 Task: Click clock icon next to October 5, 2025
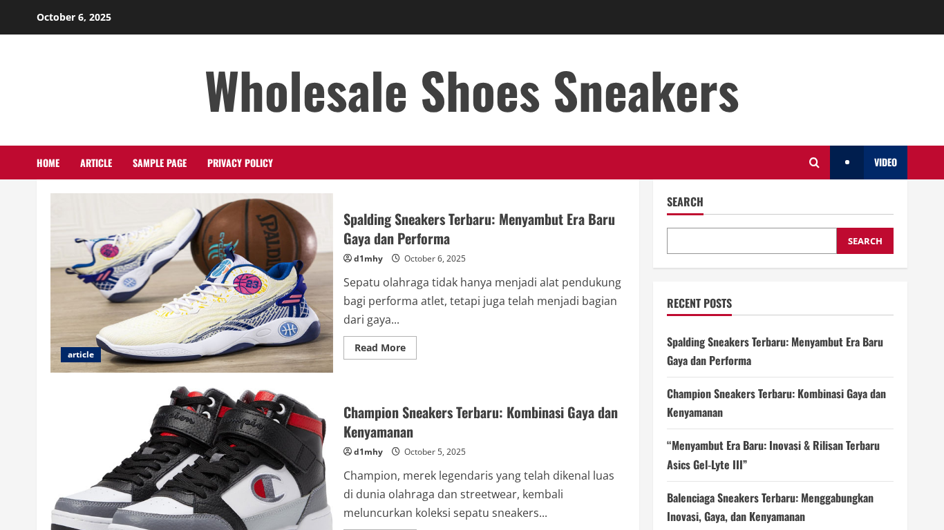(x=396, y=451)
